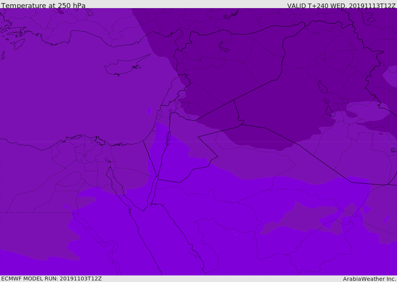Click the 'VALID T+240 WED. 20191113T12Z' text

click(341, 6)
